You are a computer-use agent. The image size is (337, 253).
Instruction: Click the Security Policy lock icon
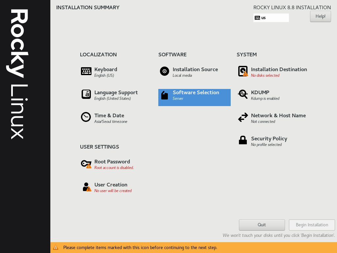(x=243, y=140)
